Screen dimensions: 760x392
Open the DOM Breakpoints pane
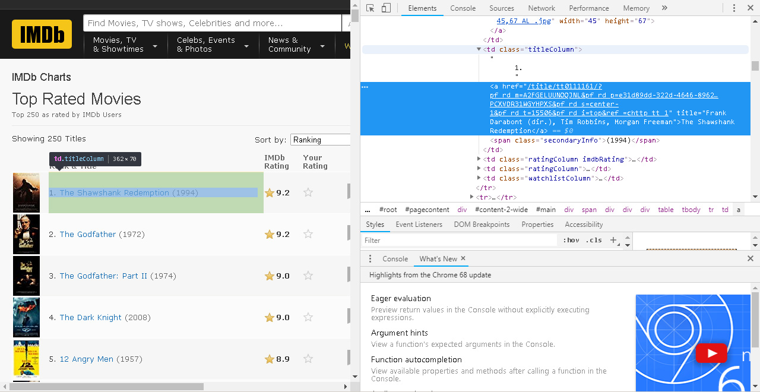point(482,225)
